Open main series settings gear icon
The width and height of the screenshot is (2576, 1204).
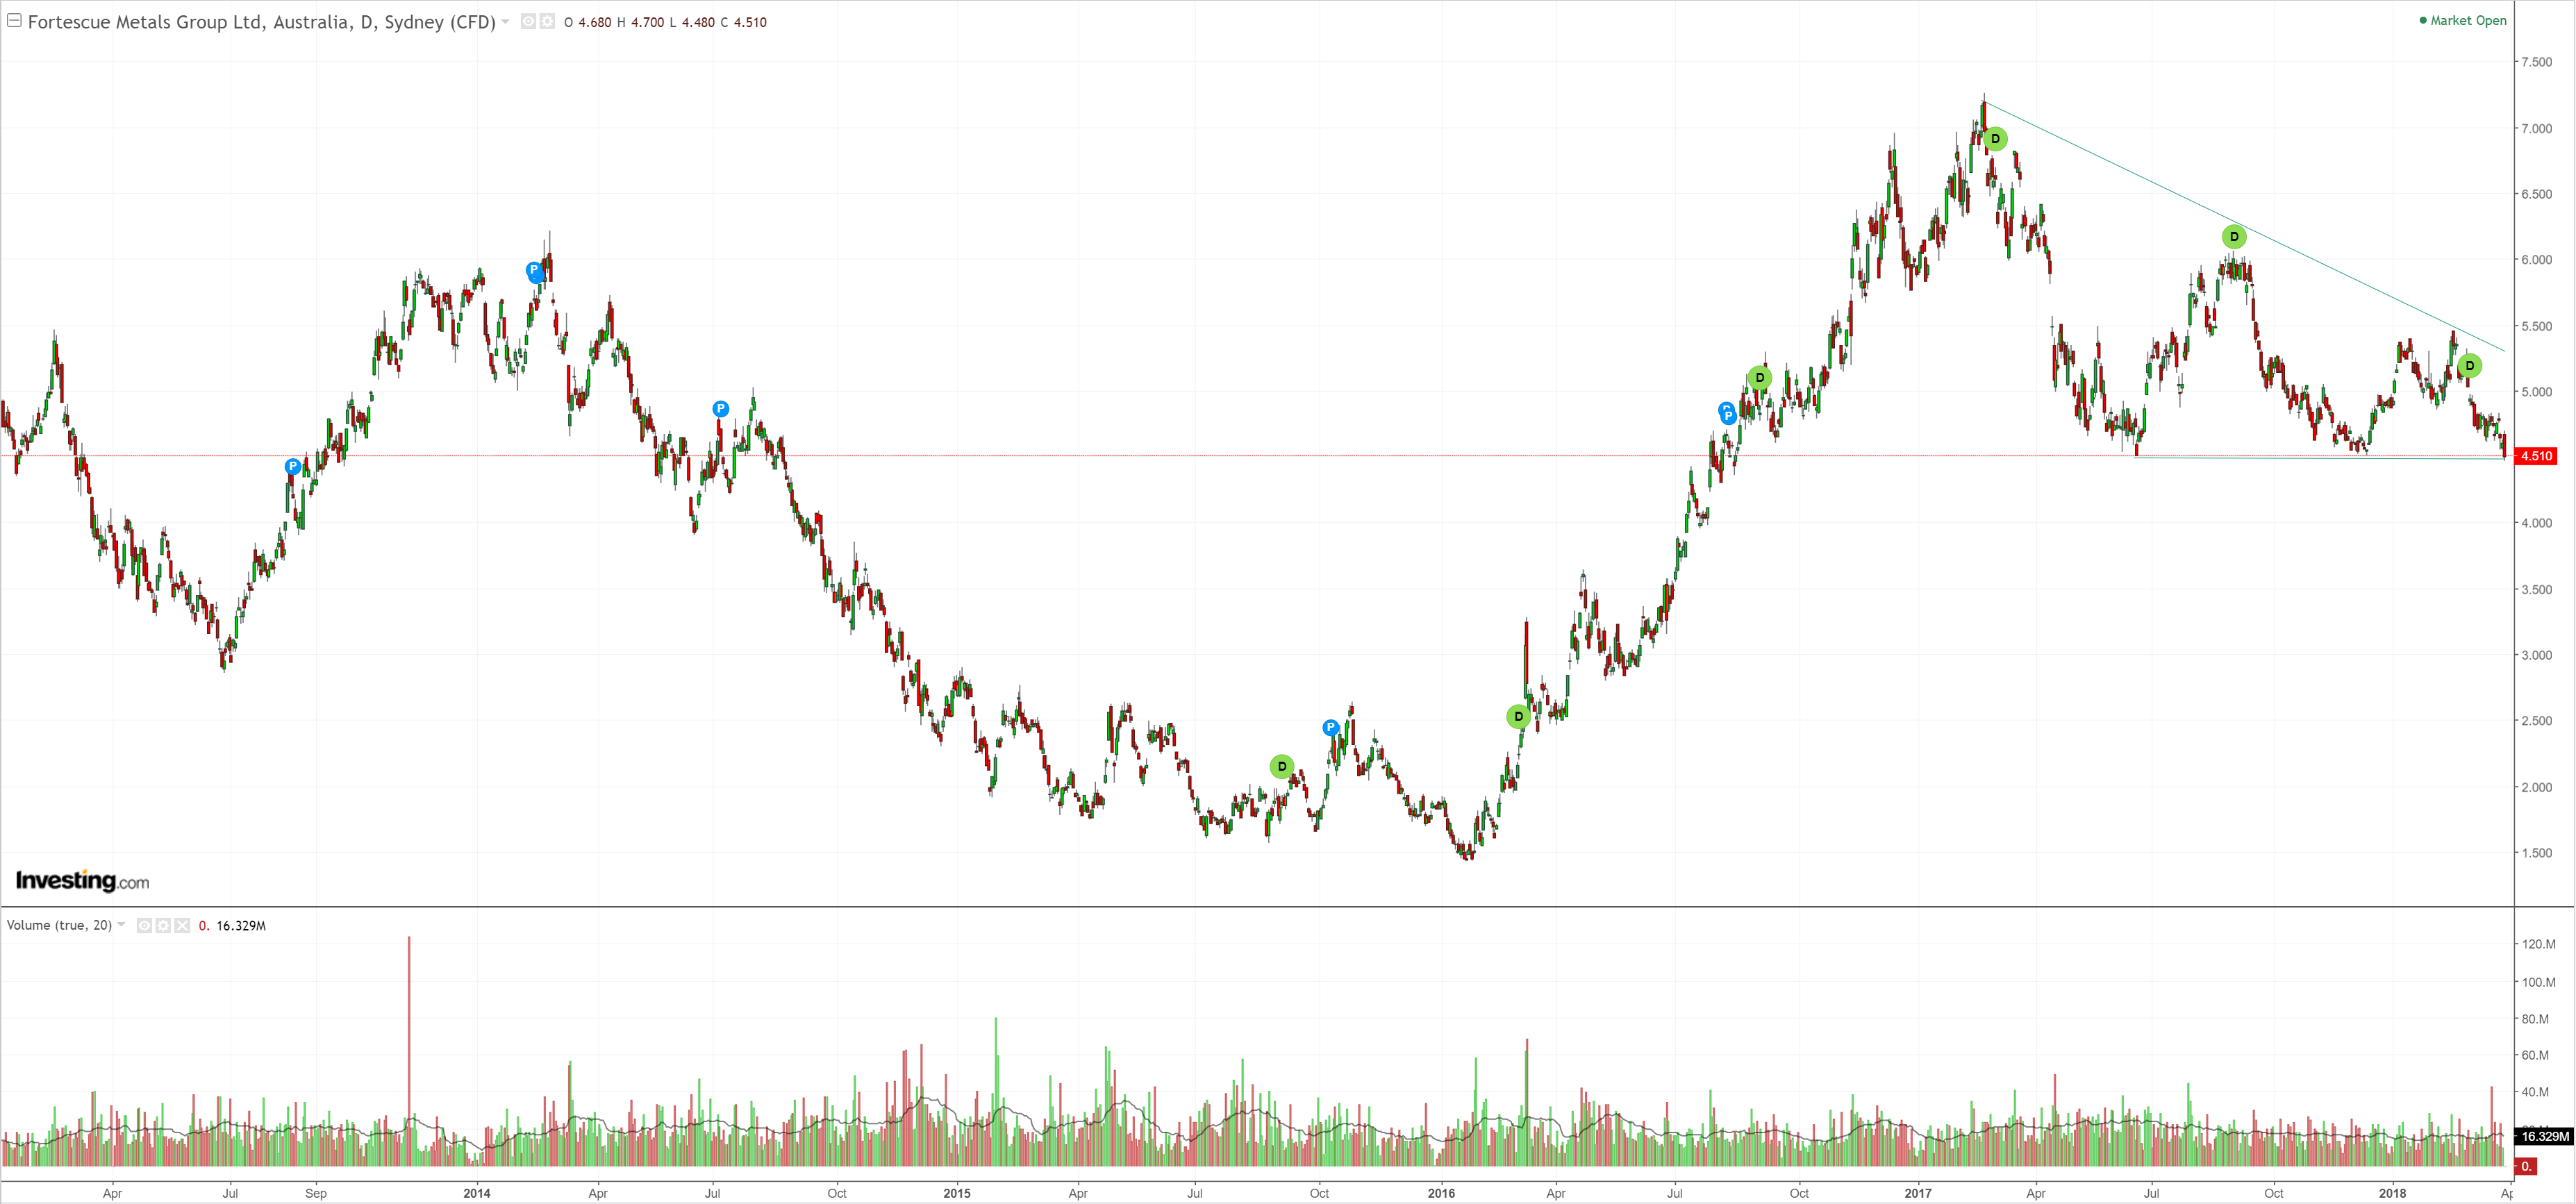coord(547,21)
